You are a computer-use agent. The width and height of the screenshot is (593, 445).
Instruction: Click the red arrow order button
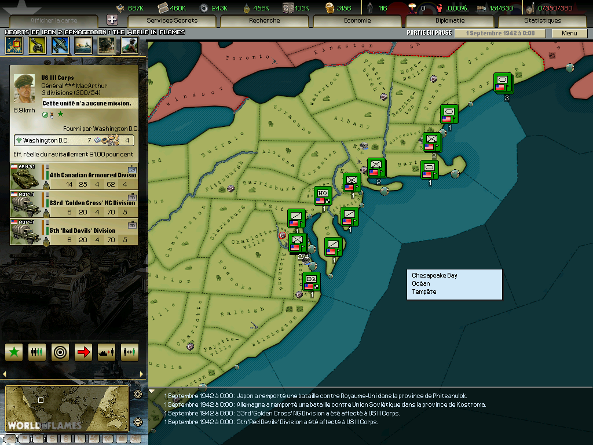tap(83, 352)
